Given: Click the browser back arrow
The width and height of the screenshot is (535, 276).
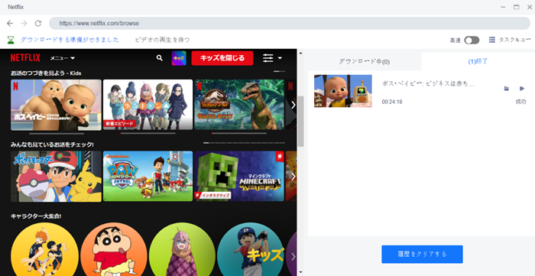Looking at the screenshot, I should [x=10, y=23].
